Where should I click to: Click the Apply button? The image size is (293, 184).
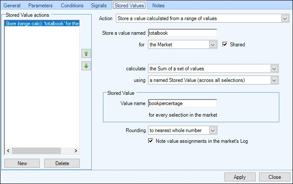240,177
